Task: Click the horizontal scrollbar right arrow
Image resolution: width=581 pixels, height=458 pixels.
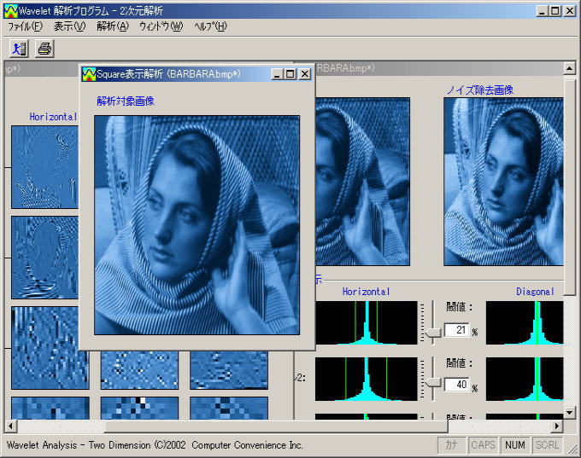Action: [556, 426]
